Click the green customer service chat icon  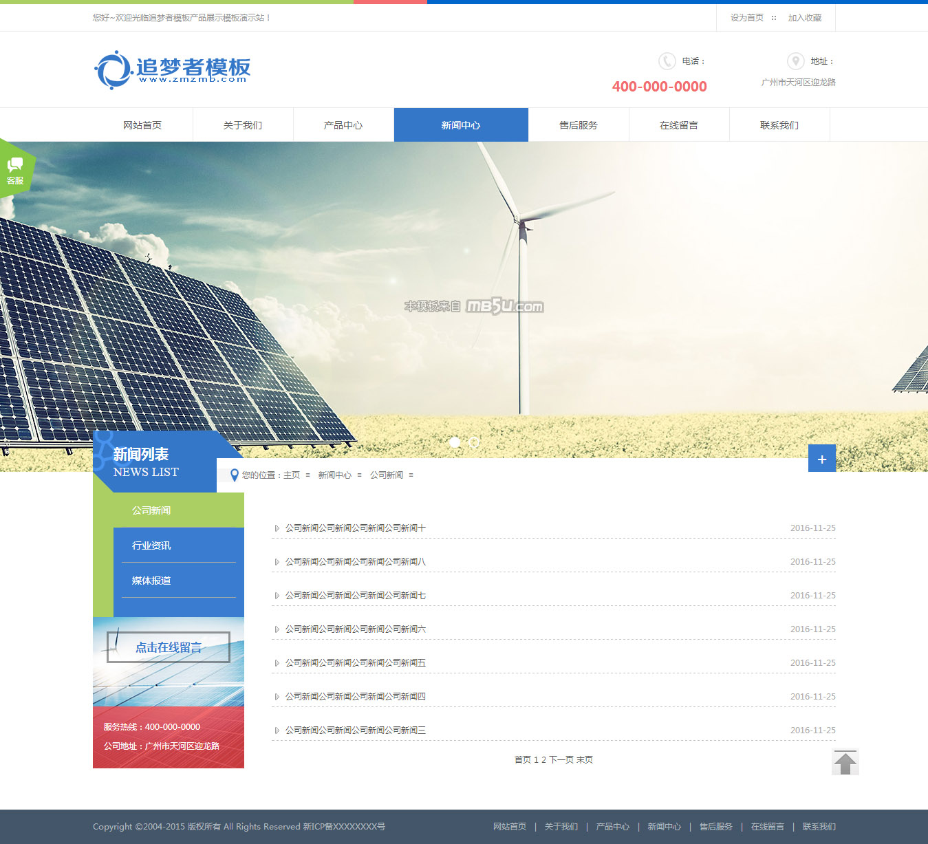pyautogui.click(x=15, y=169)
